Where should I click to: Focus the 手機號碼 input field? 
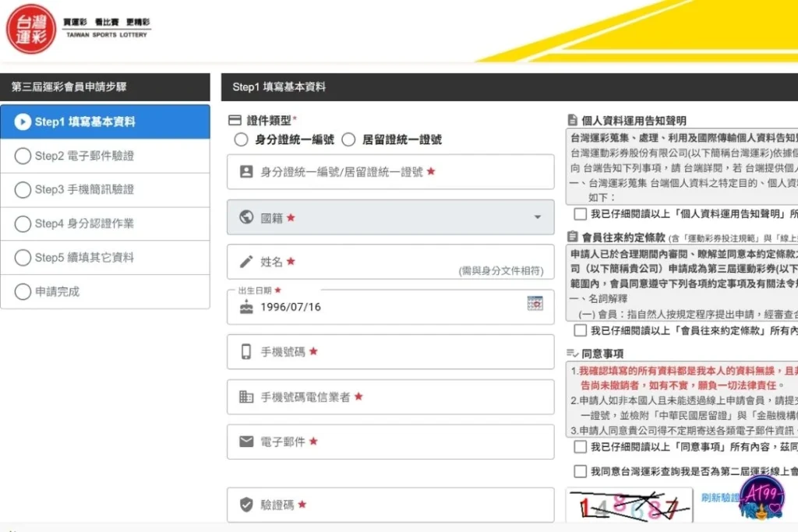tap(390, 351)
